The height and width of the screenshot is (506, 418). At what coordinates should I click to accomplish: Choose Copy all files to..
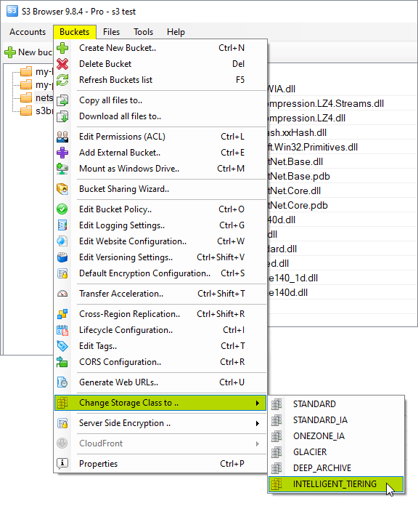tap(160, 100)
